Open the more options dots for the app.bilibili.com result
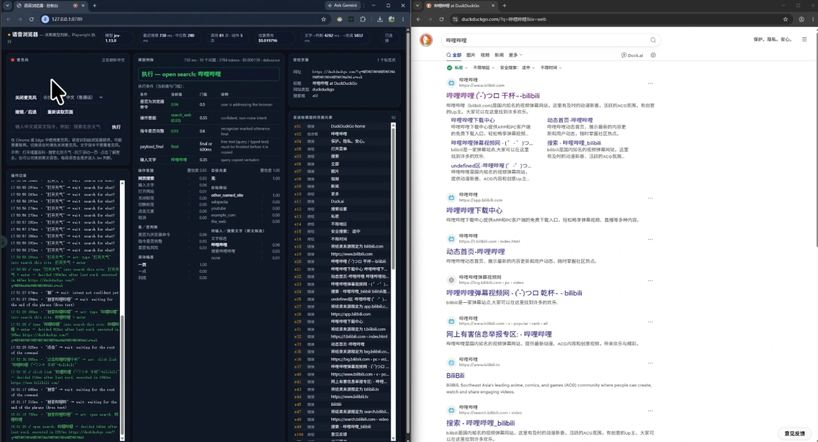 click(x=650, y=198)
